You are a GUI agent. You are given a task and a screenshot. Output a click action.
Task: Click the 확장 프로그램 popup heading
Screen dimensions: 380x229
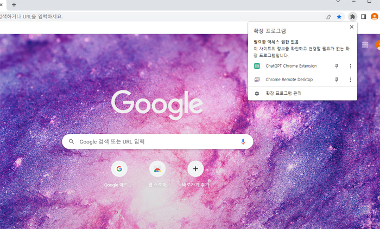click(270, 31)
